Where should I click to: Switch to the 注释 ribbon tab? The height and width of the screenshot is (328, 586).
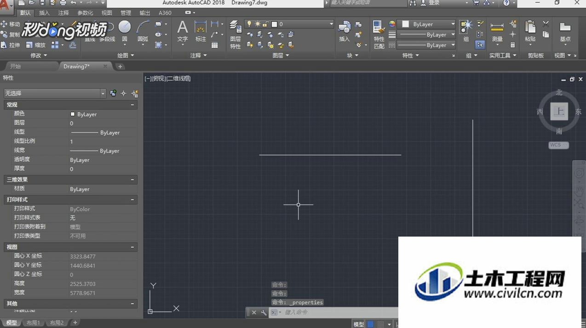[x=63, y=13]
